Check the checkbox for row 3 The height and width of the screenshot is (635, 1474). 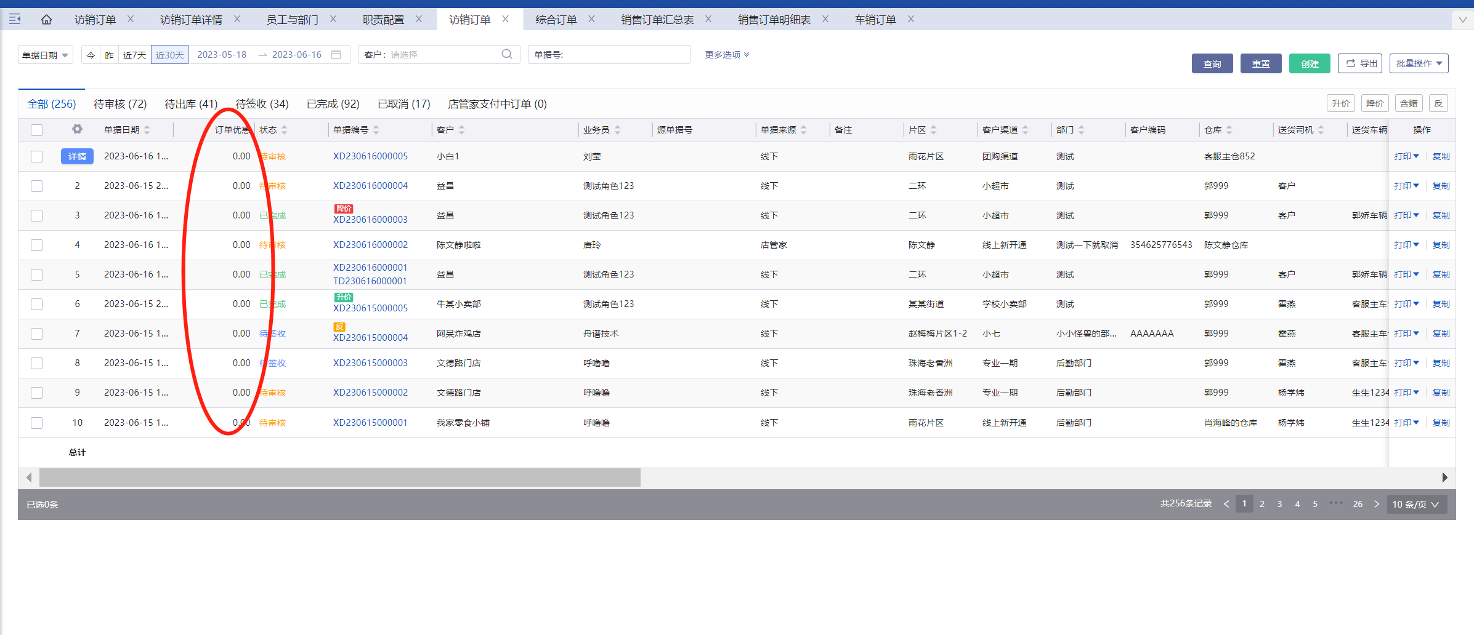[x=37, y=215]
